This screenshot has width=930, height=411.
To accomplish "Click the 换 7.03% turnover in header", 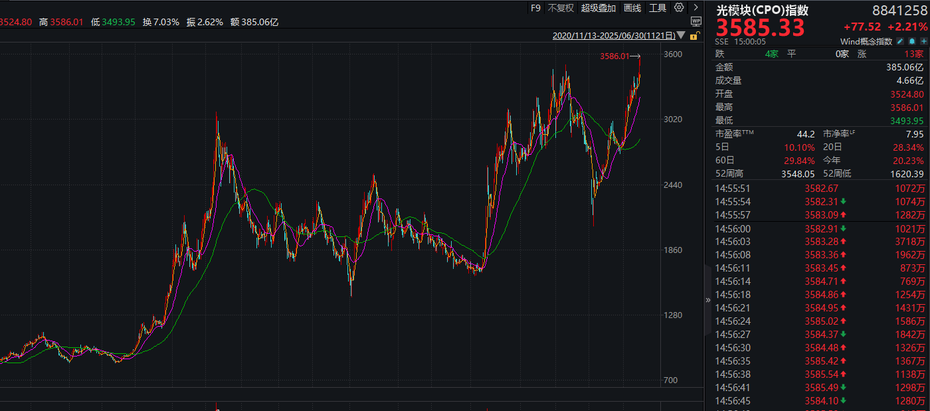I will pos(161,22).
